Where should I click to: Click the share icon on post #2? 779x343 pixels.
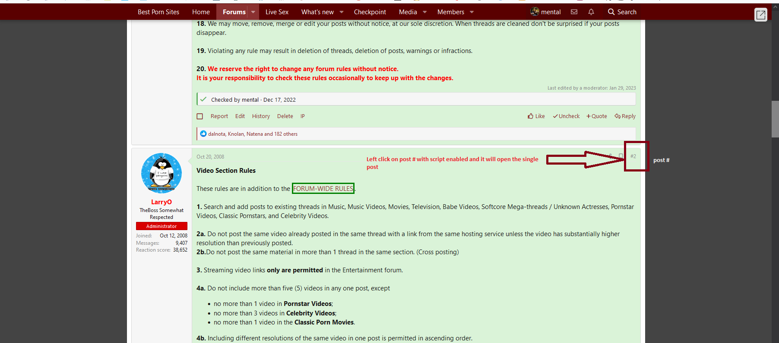pos(610,156)
